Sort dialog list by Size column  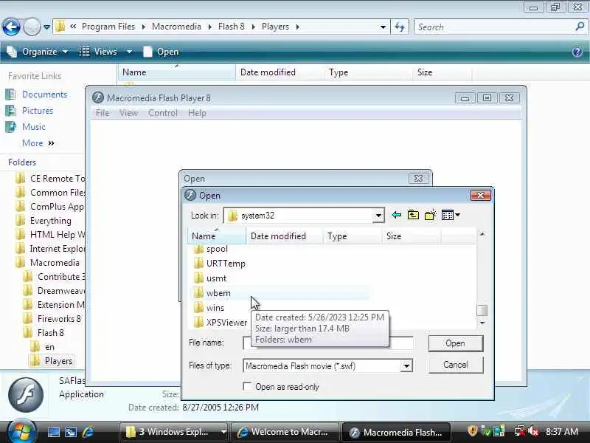(412, 236)
